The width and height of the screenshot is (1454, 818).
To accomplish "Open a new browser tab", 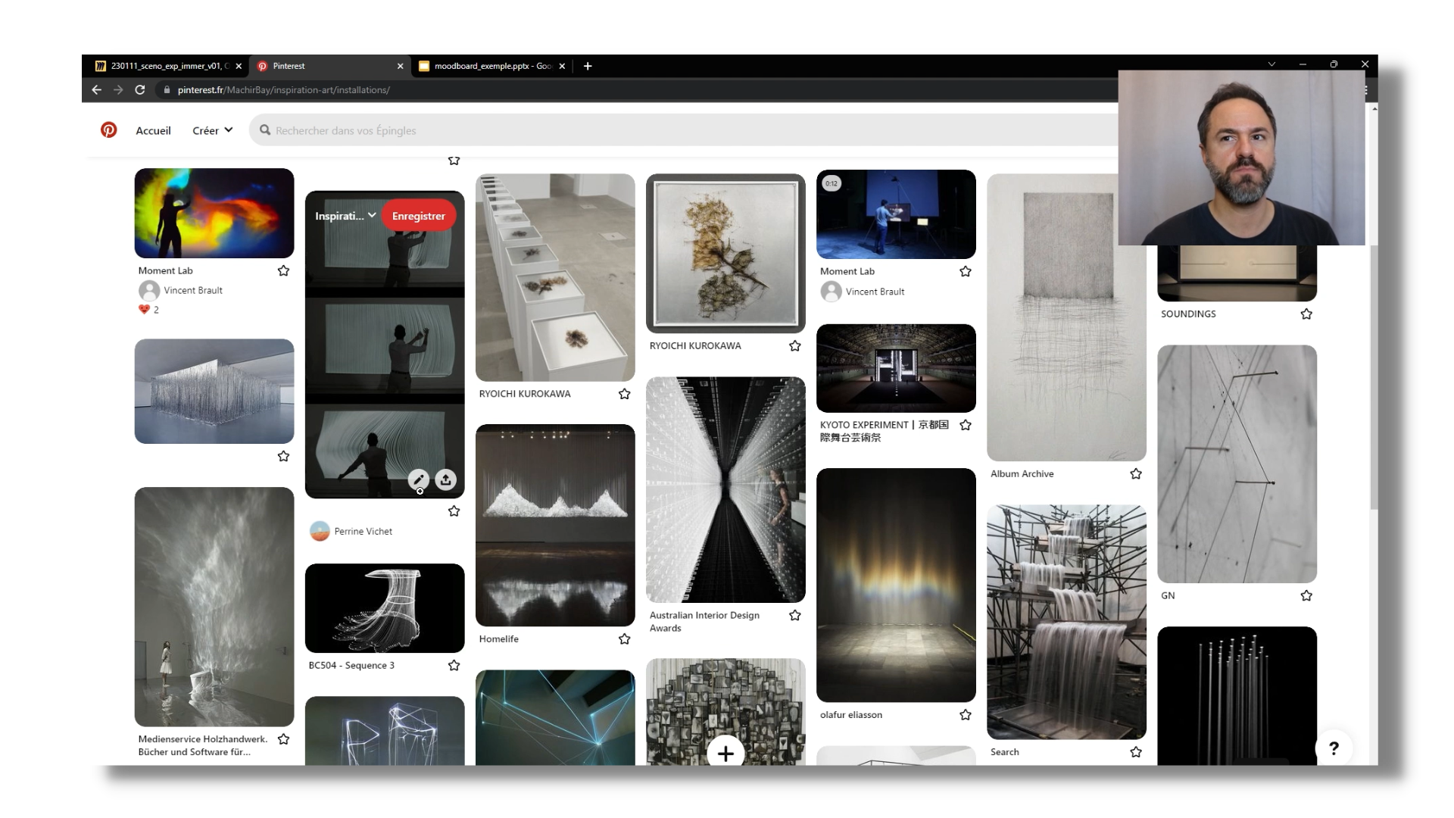I will (588, 66).
